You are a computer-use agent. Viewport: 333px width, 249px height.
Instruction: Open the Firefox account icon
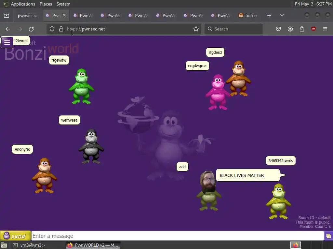[290, 29]
